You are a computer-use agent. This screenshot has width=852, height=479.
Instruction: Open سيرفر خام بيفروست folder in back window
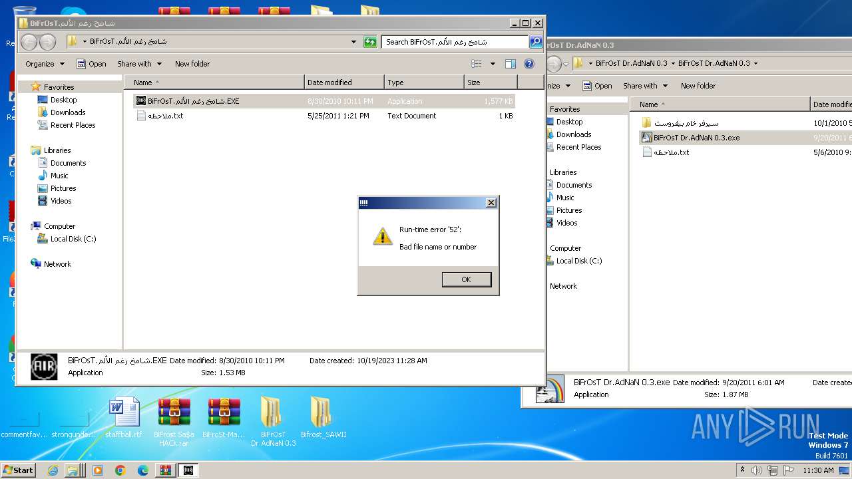[x=686, y=123]
